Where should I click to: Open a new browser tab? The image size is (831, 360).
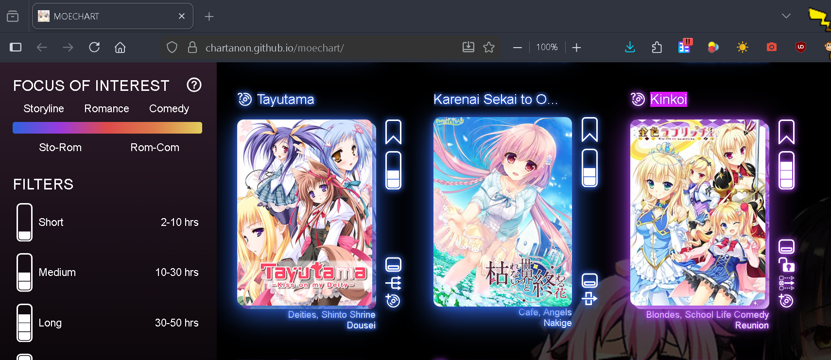[x=209, y=17]
